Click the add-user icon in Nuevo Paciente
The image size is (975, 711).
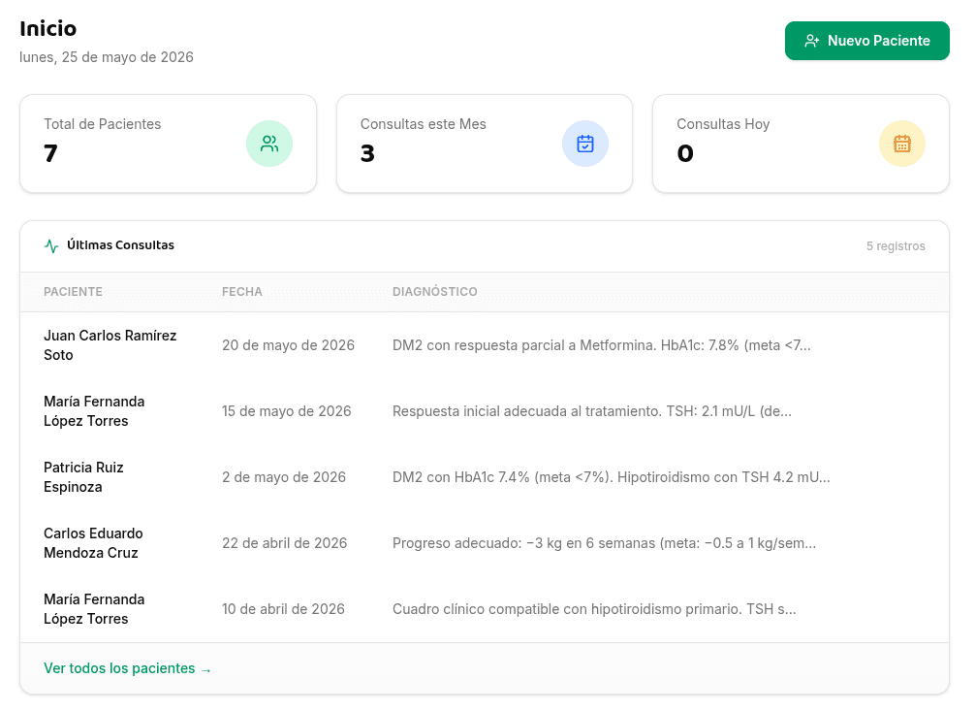tap(811, 41)
